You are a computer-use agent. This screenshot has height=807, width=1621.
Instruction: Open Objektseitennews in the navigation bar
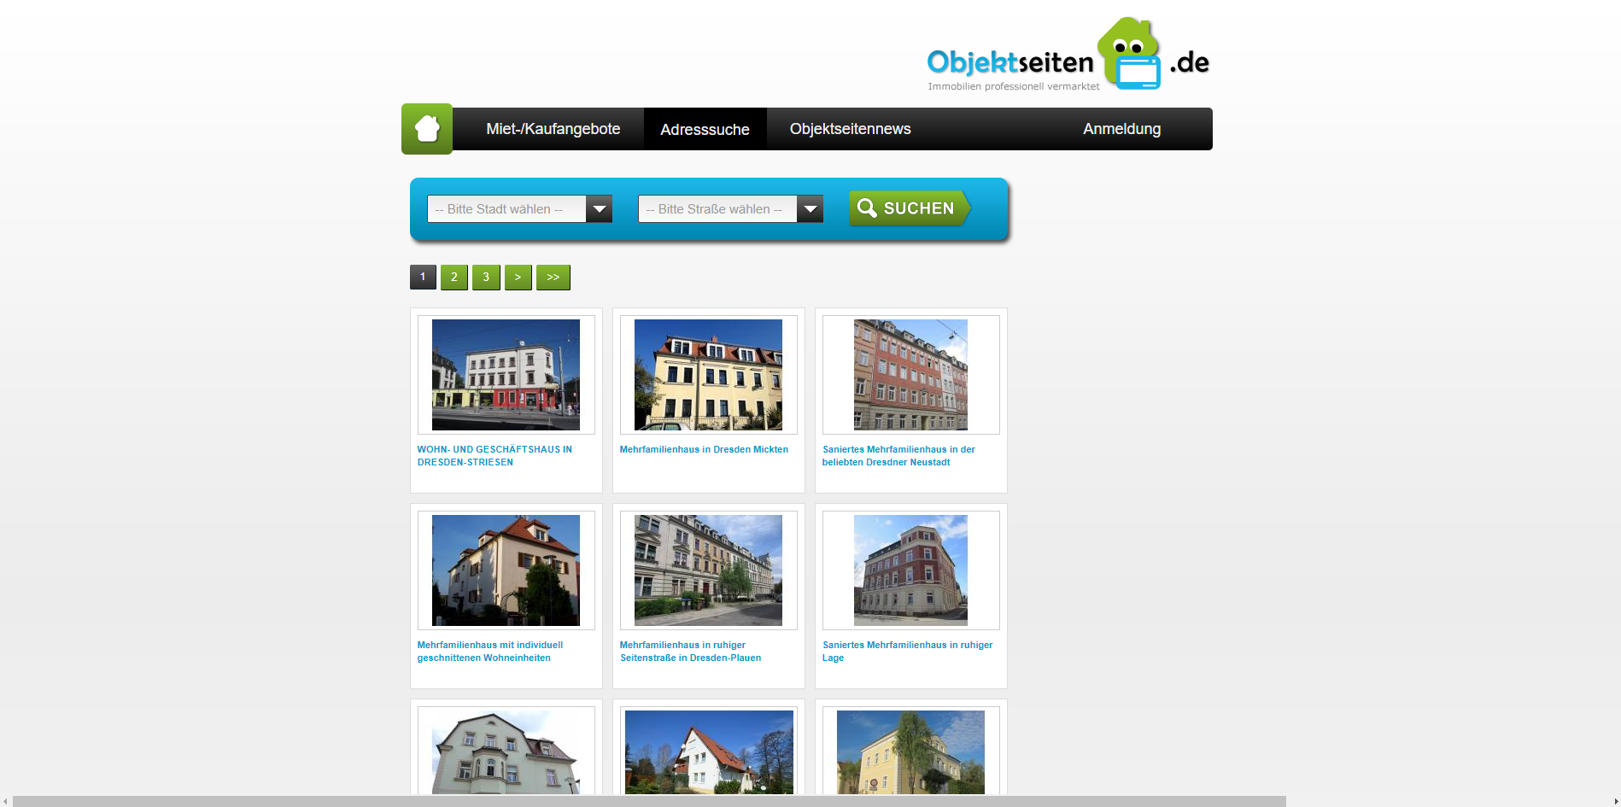(850, 129)
